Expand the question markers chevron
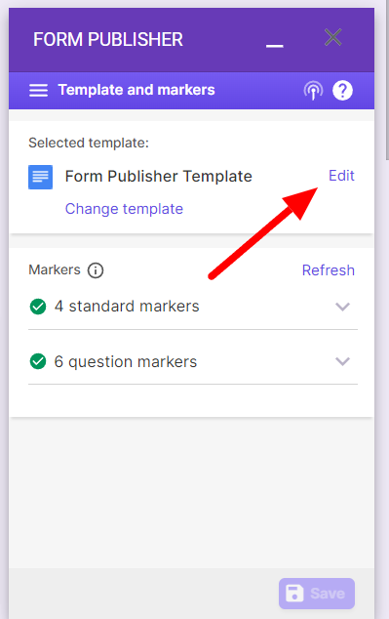Viewport: 389px width, 619px height. (342, 361)
